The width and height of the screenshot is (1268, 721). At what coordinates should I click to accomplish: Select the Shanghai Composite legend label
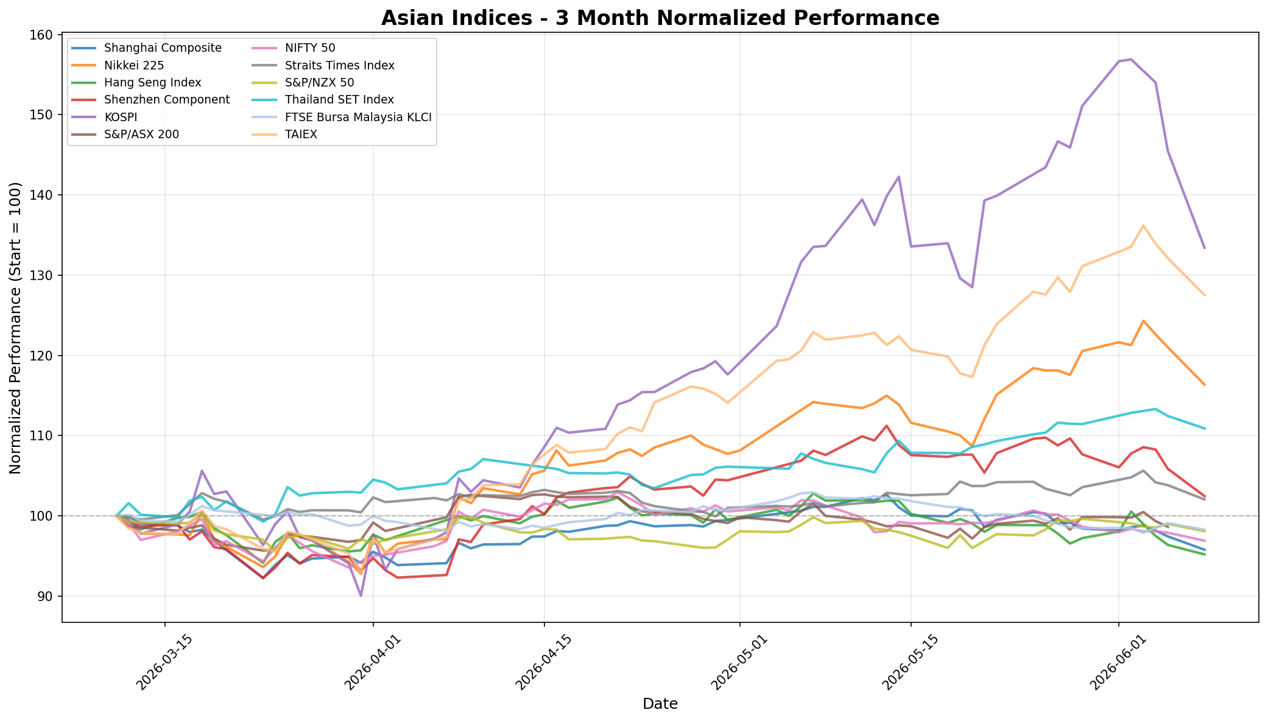pyautogui.click(x=163, y=48)
